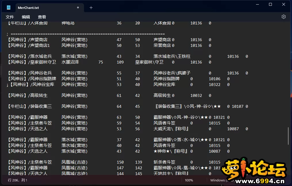Click the text 斩杀者斗笠
This screenshot has height=186, width=292.
(x=164, y=162)
